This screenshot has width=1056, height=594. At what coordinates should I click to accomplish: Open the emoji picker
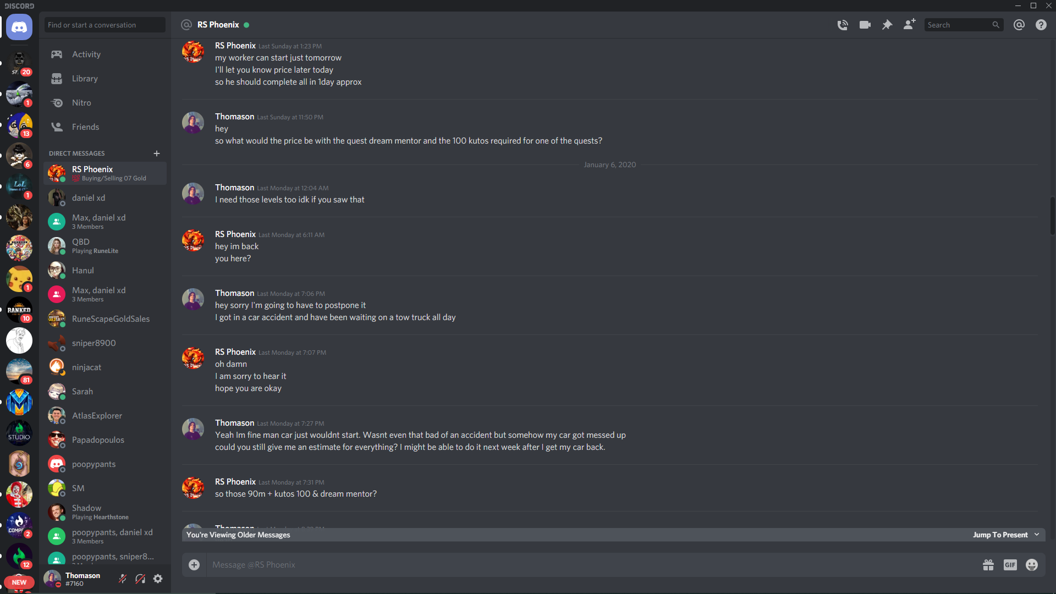click(x=1032, y=565)
